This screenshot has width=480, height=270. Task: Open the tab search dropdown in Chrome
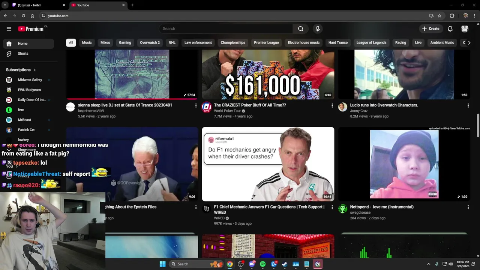[5, 5]
